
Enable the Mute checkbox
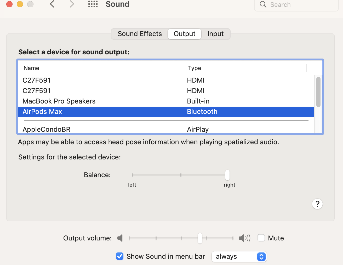261,238
